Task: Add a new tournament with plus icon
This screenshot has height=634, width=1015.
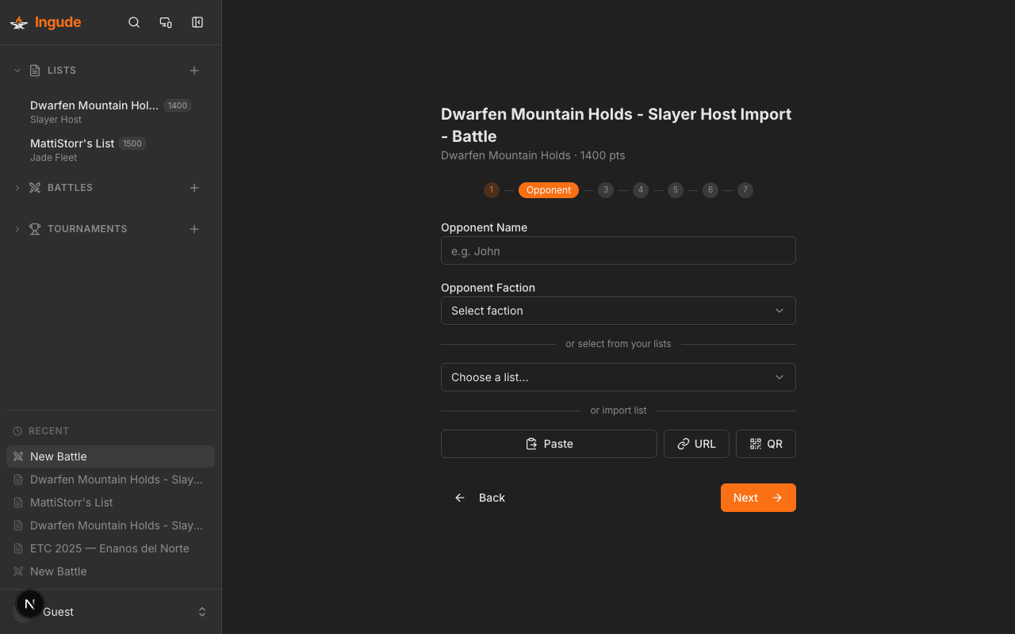Action: click(x=194, y=229)
